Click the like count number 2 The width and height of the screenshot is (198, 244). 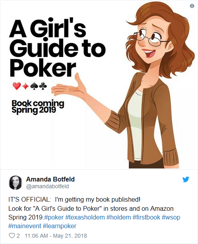coord(18,236)
